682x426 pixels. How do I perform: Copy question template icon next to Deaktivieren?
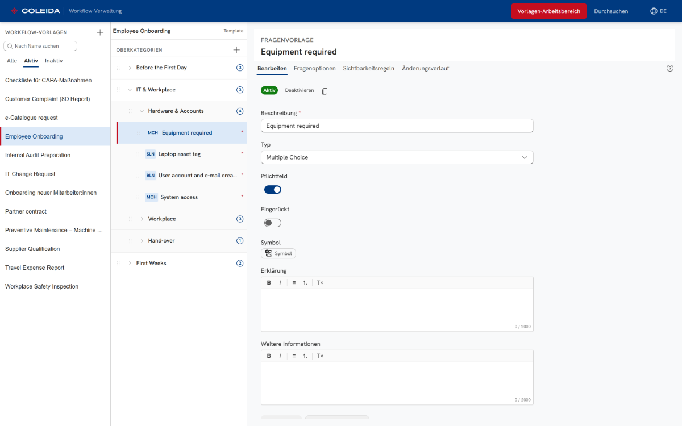coord(325,91)
